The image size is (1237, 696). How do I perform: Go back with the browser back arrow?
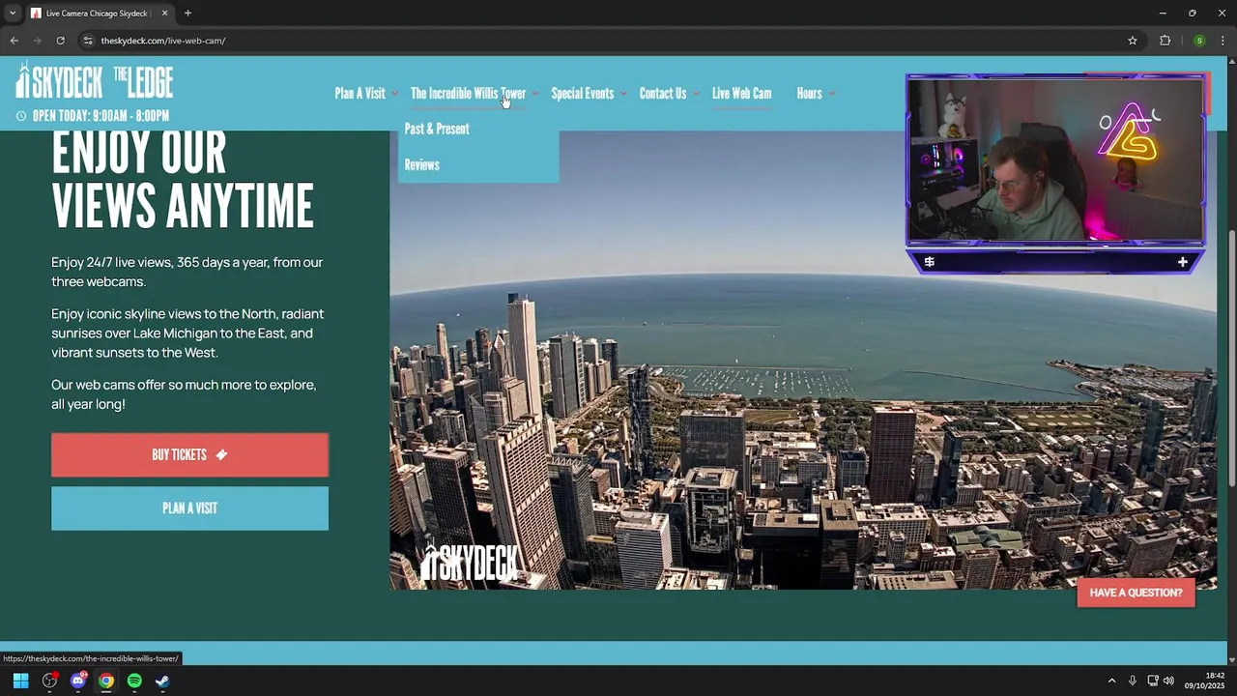coord(14,41)
